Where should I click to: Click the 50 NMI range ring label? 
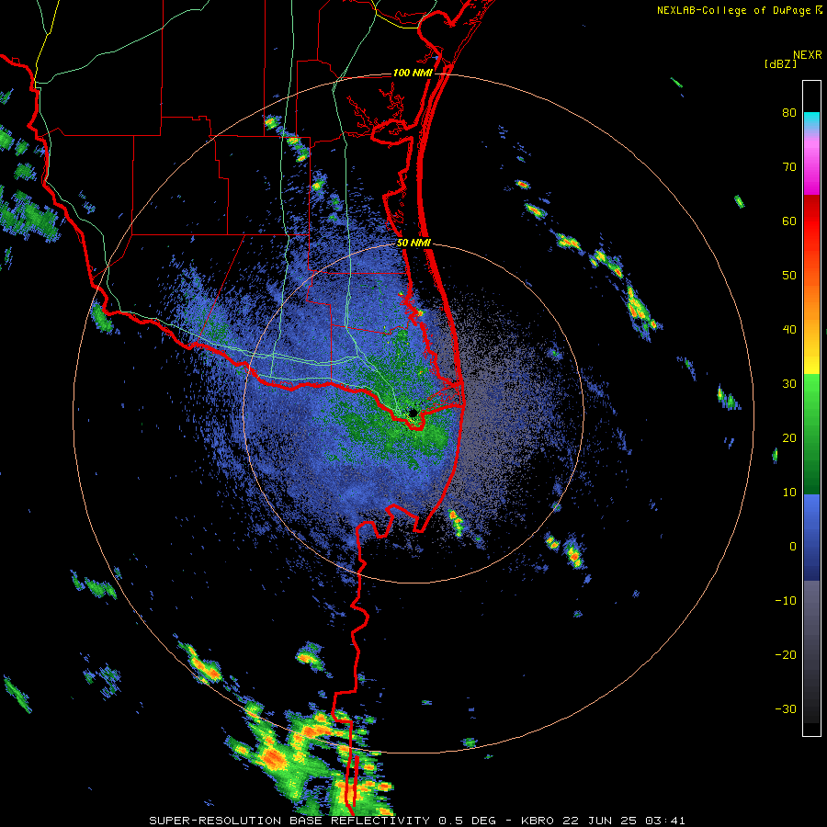[414, 244]
